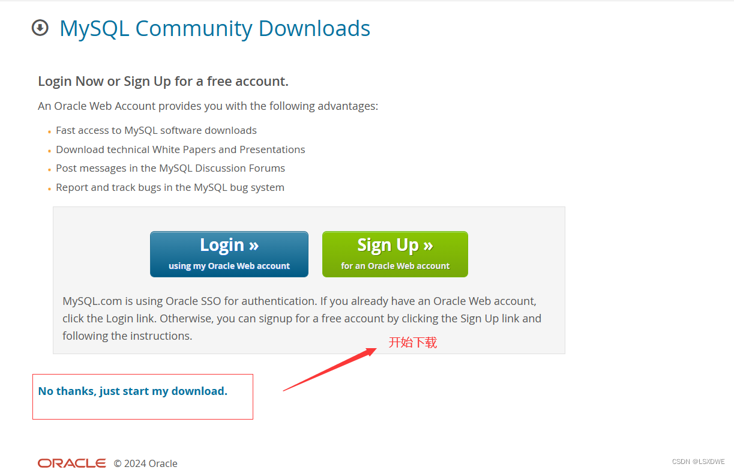Click the red arrow annotation

point(330,369)
